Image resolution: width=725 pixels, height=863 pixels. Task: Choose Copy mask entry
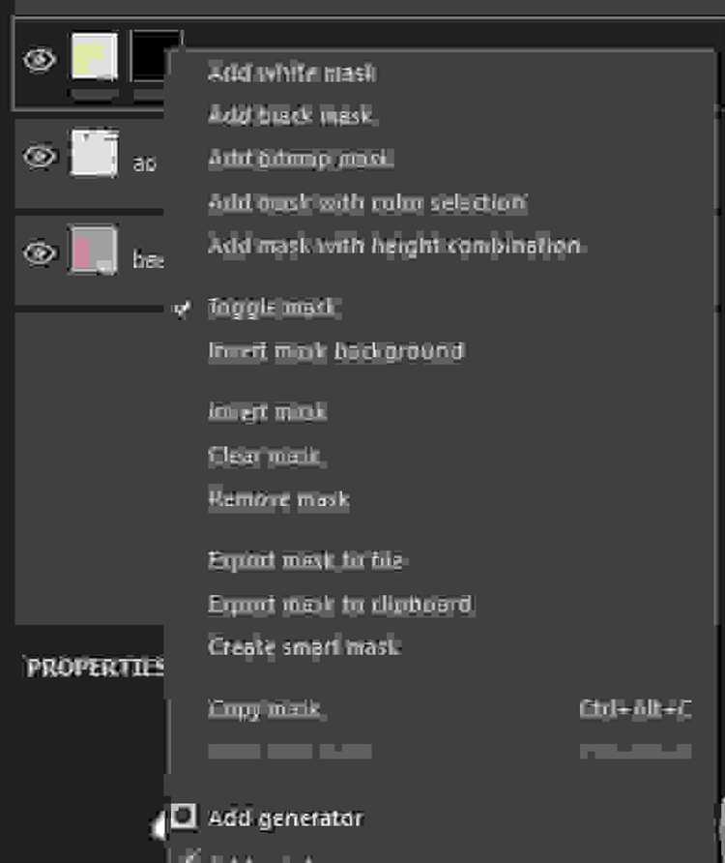266,708
